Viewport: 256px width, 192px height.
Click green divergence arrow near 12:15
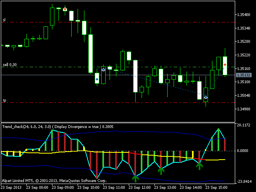(135, 178)
